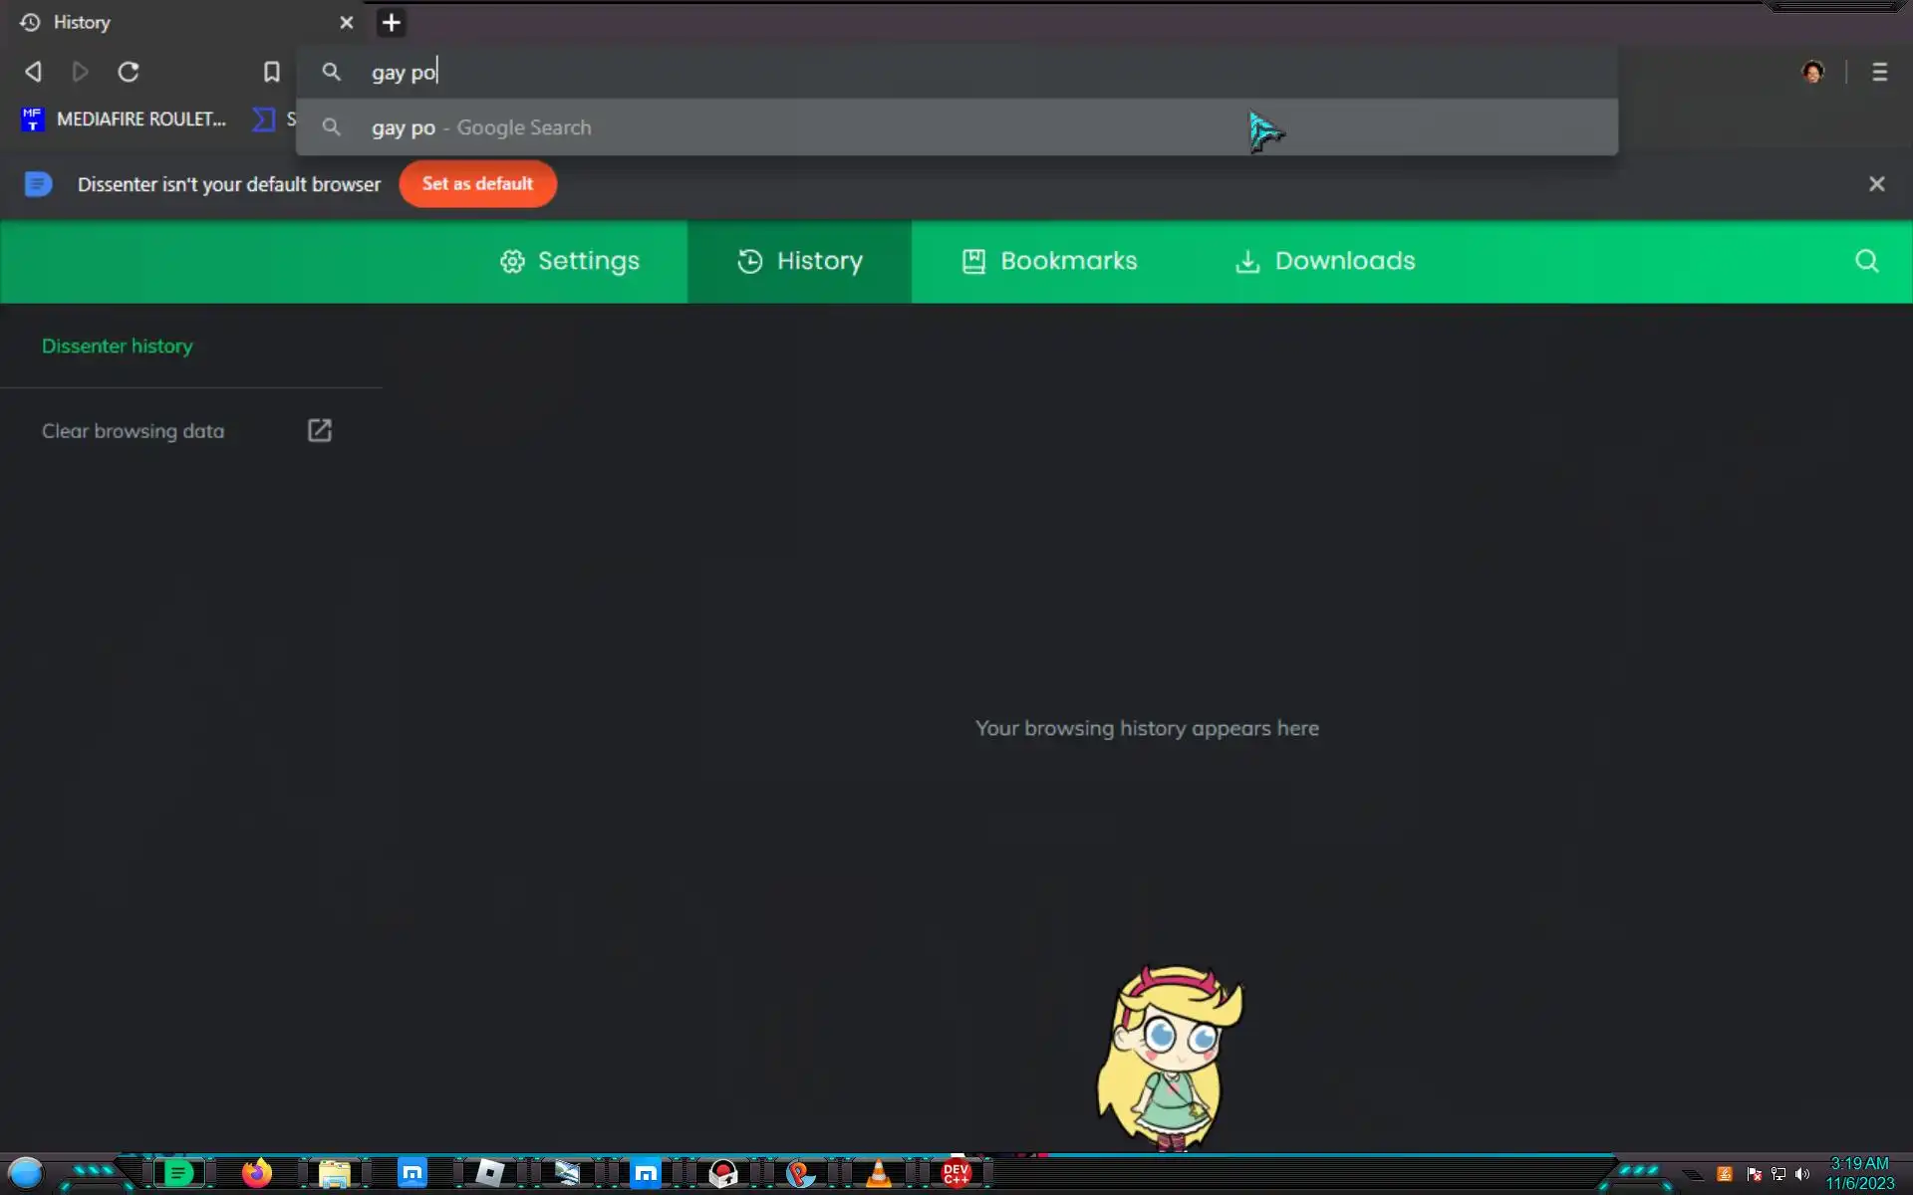Open the user profile avatar
The image size is (1913, 1195).
coord(1812,72)
